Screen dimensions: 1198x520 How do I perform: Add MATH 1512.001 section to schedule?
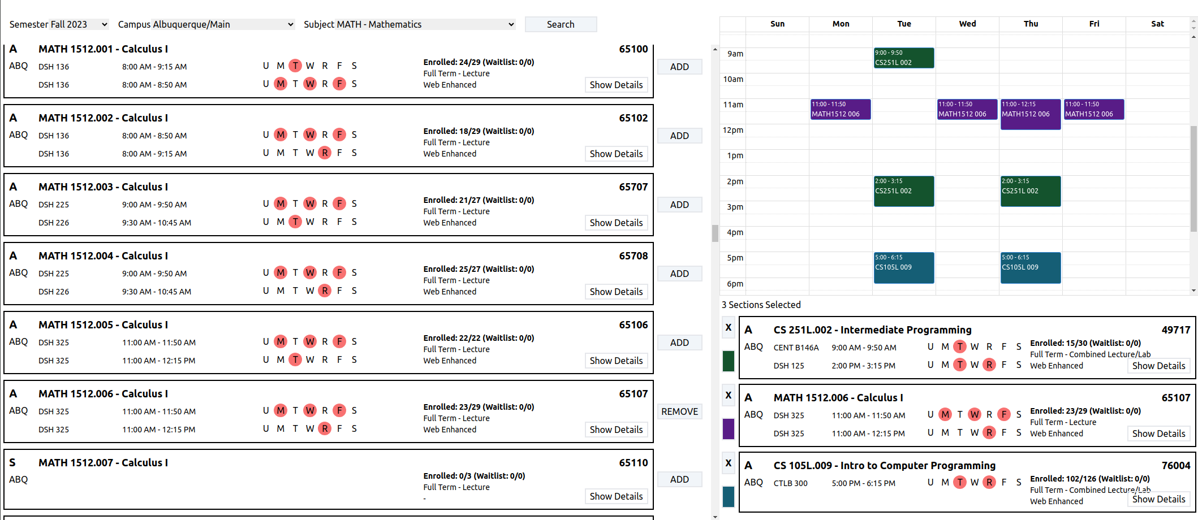point(679,67)
